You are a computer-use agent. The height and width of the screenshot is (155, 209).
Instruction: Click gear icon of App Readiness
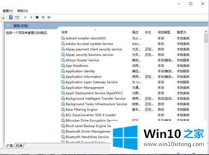(x=63, y=65)
